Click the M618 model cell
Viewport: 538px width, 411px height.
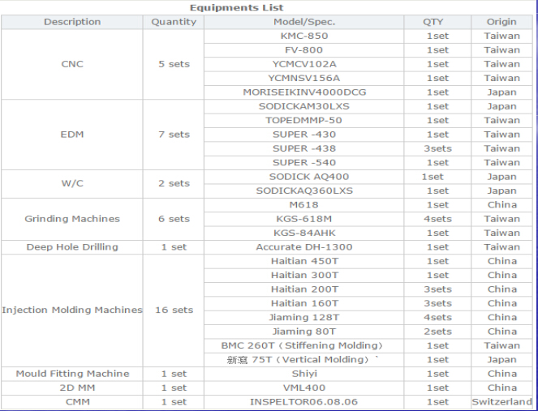coord(304,204)
